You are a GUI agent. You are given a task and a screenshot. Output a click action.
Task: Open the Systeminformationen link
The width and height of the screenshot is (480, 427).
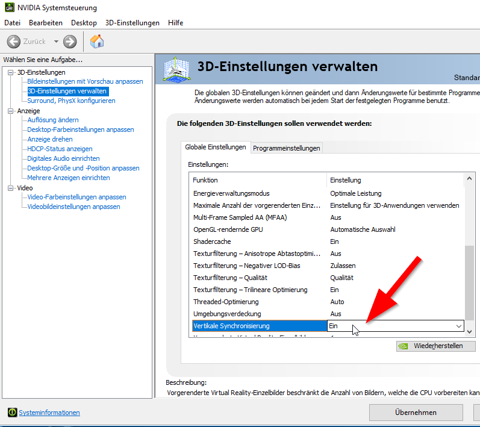pos(49,413)
